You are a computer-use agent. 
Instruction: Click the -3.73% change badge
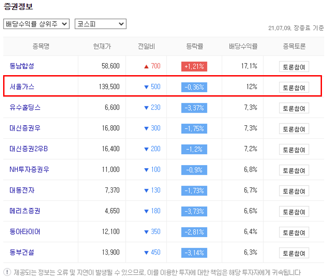click(x=194, y=212)
